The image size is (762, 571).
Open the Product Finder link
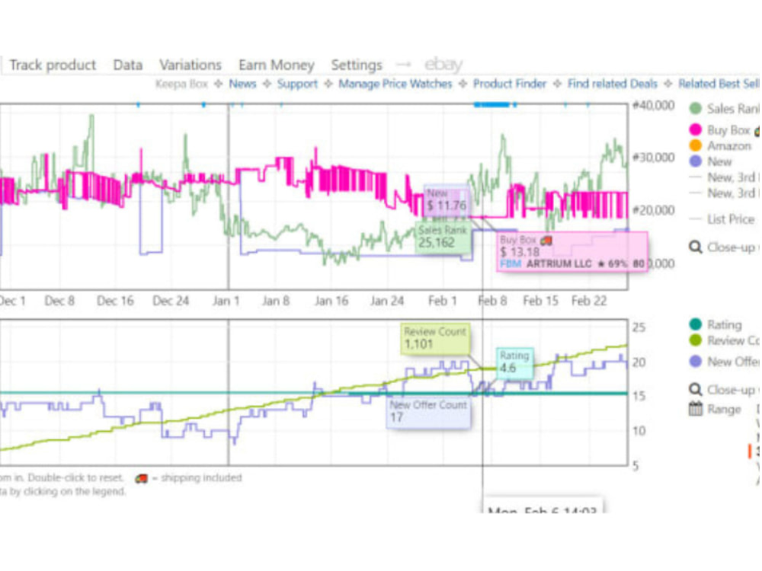[510, 84]
